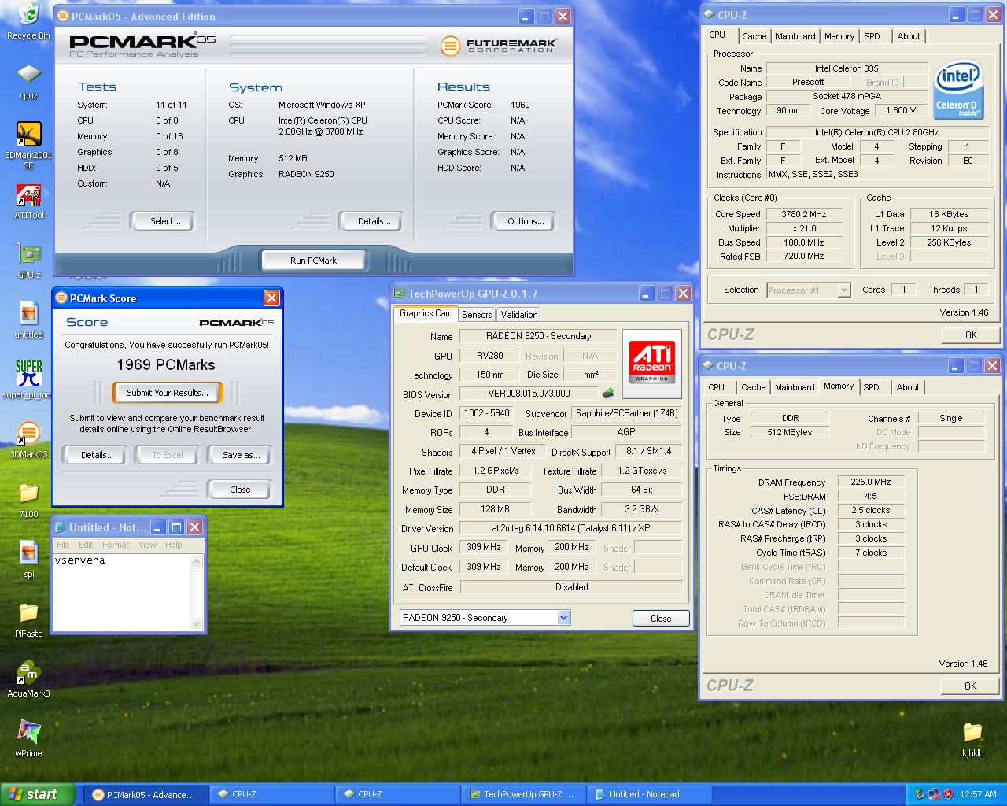The width and height of the screenshot is (1007, 806).
Task: Open Notepad File menu
Action: (63, 545)
